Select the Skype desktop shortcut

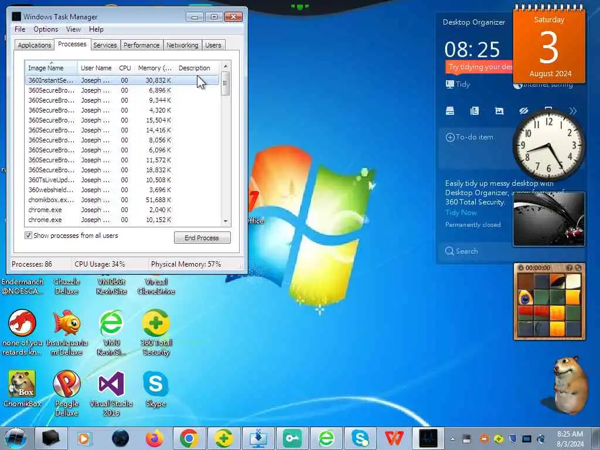(x=156, y=388)
